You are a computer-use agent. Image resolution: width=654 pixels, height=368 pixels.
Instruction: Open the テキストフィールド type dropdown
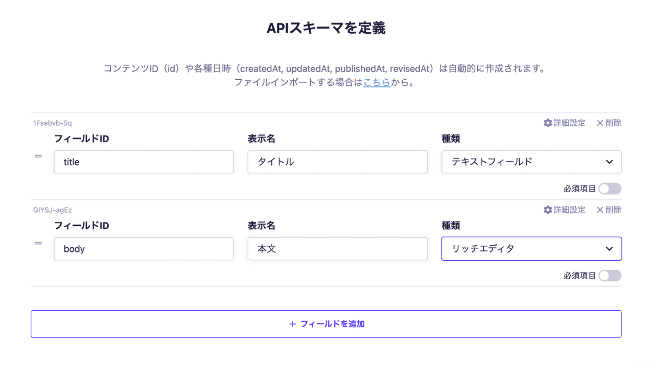(x=531, y=162)
